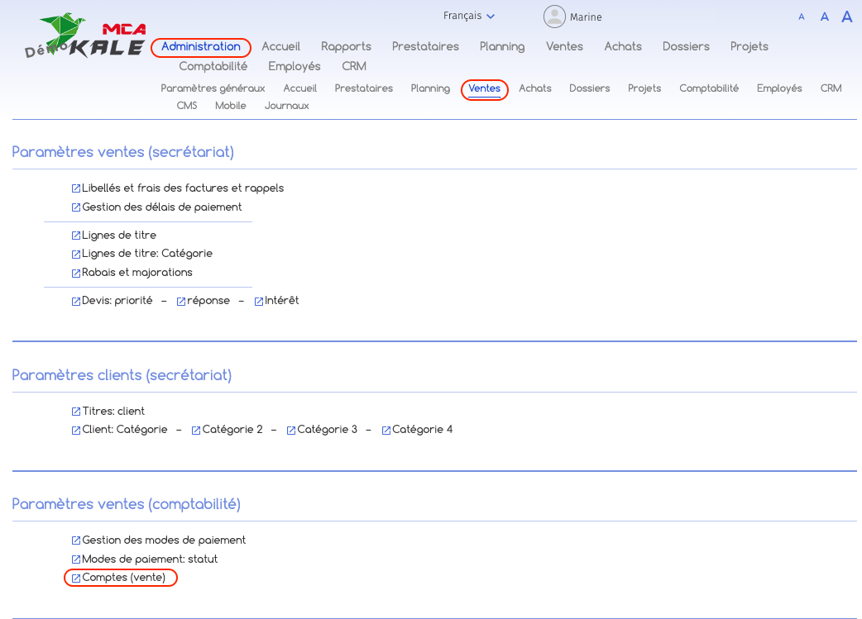
Task: Switch to Achats admin sub-tab
Action: click(535, 88)
